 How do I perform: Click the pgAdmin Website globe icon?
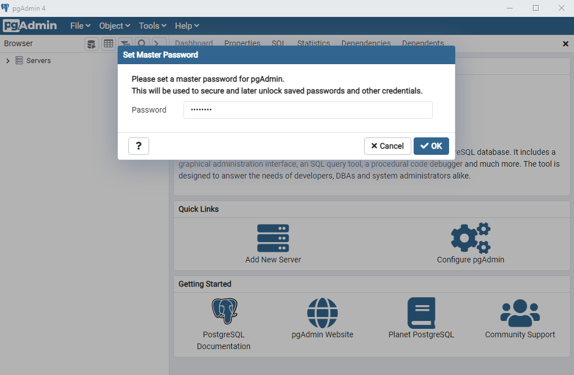(322, 312)
